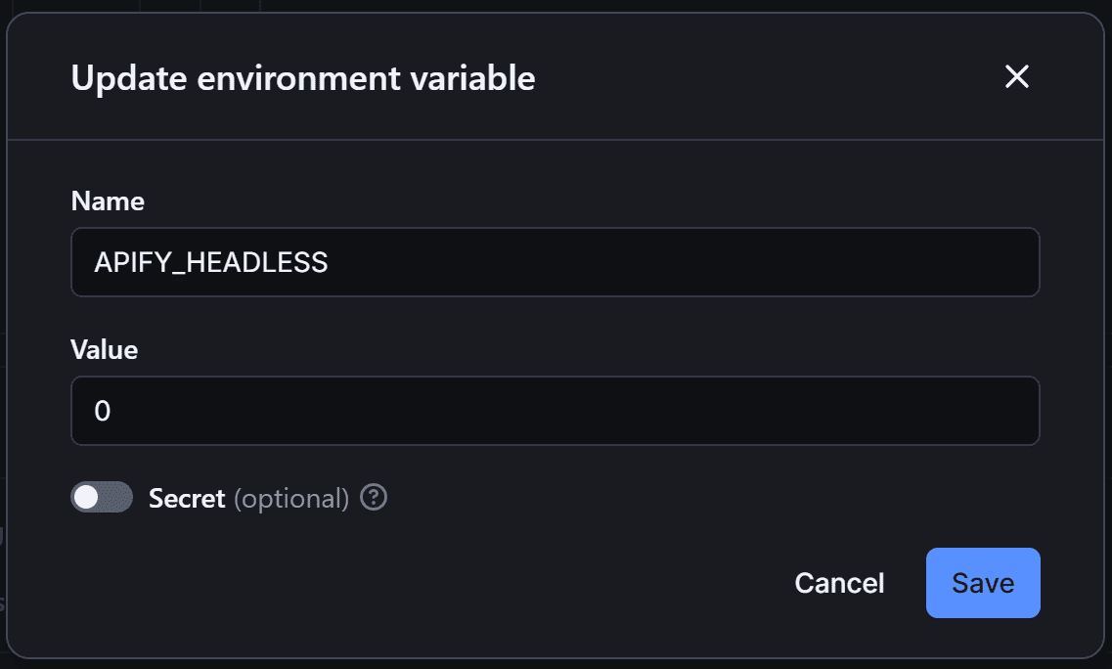Select the circled question mark near Secret
1112x669 pixels.
[x=373, y=498]
